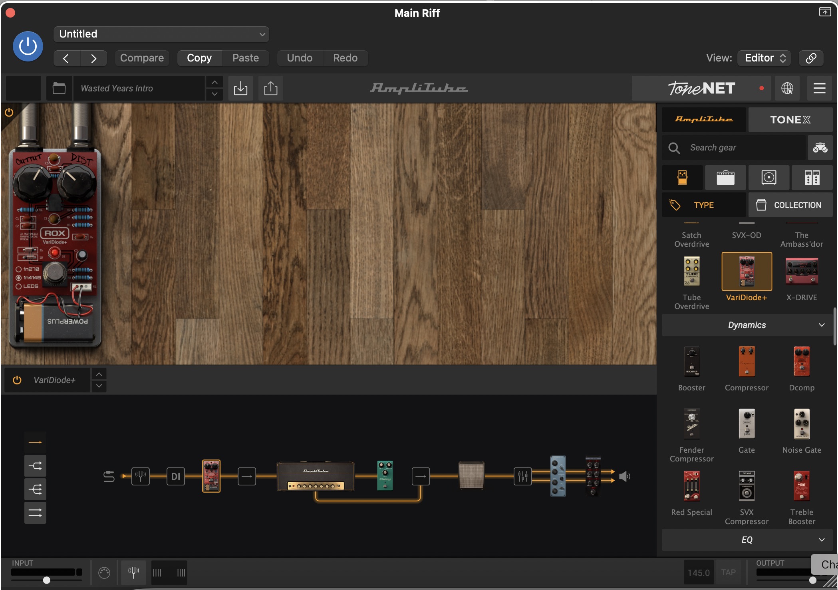Click the Redo button
This screenshot has width=838, height=590.
[x=345, y=58]
